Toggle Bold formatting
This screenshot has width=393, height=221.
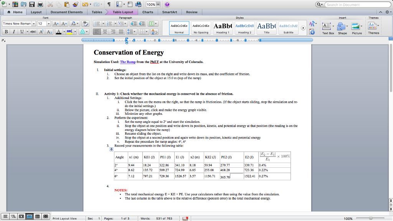click(6, 32)
